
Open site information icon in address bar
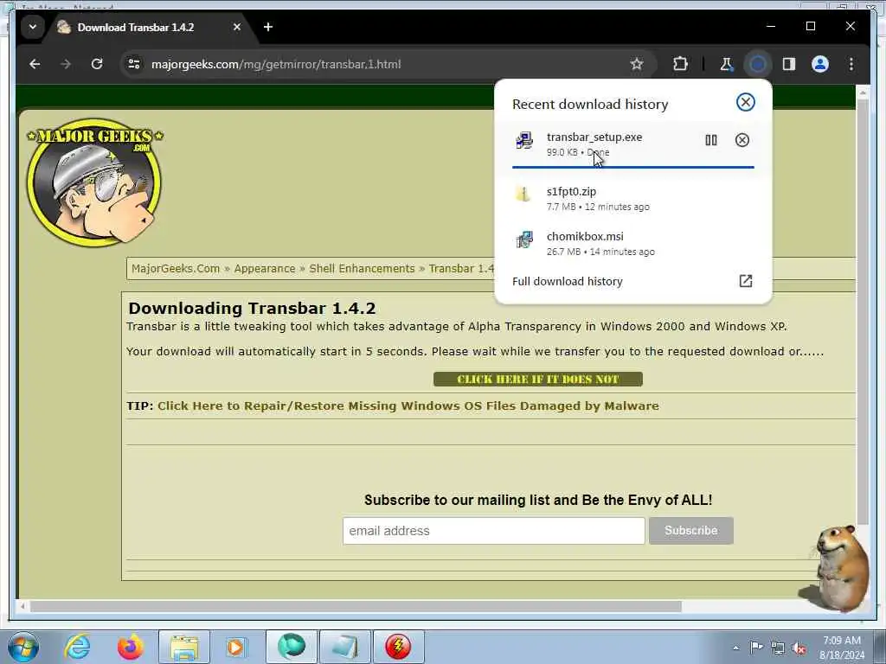point(134,64)
